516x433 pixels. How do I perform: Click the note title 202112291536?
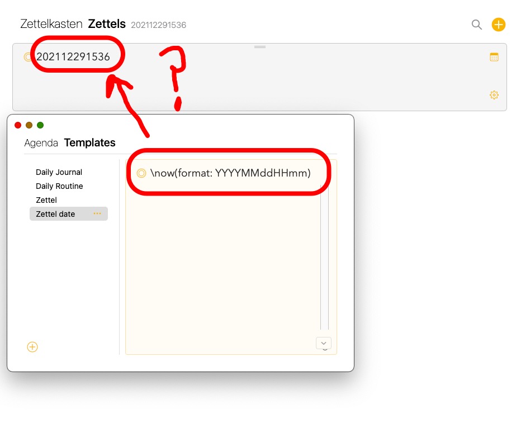click(73, 57)
